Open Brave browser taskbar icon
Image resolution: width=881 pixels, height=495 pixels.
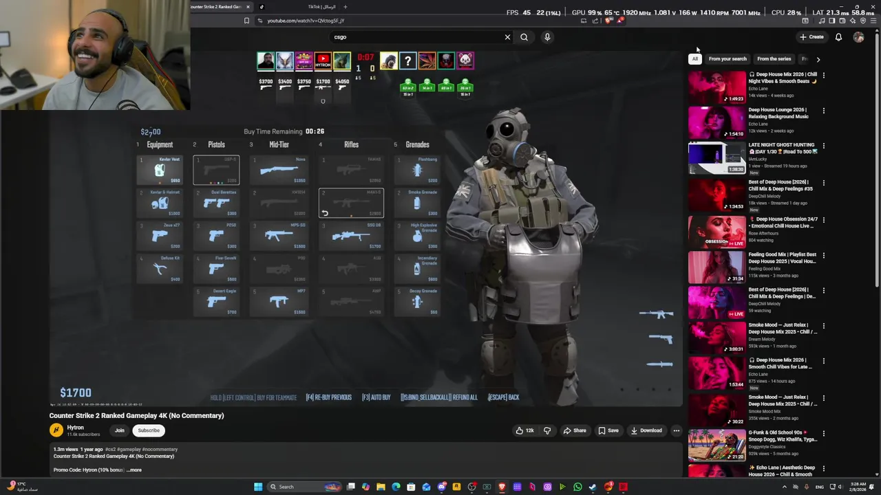coord(502,487)
